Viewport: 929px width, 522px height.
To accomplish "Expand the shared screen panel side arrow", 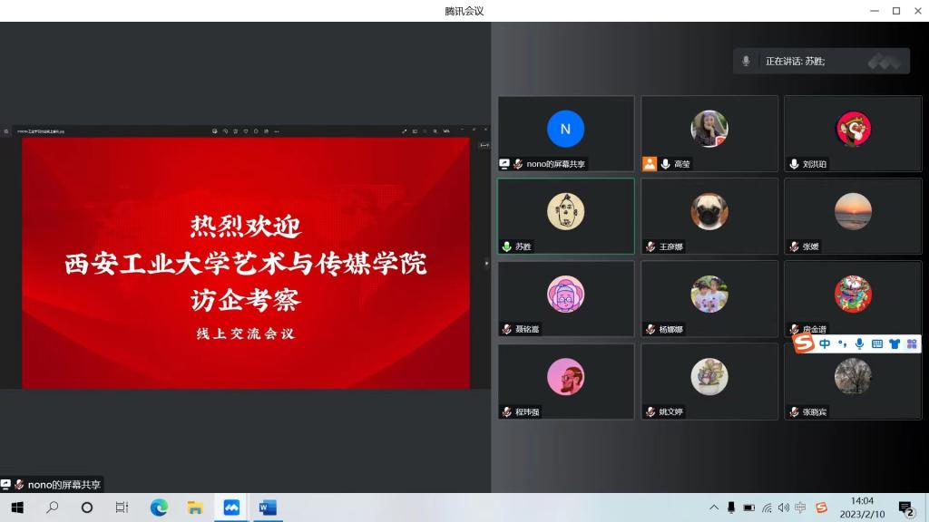I will coord(486,263).
